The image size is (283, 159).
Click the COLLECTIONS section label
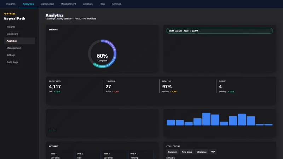click(x=173, y=146)
